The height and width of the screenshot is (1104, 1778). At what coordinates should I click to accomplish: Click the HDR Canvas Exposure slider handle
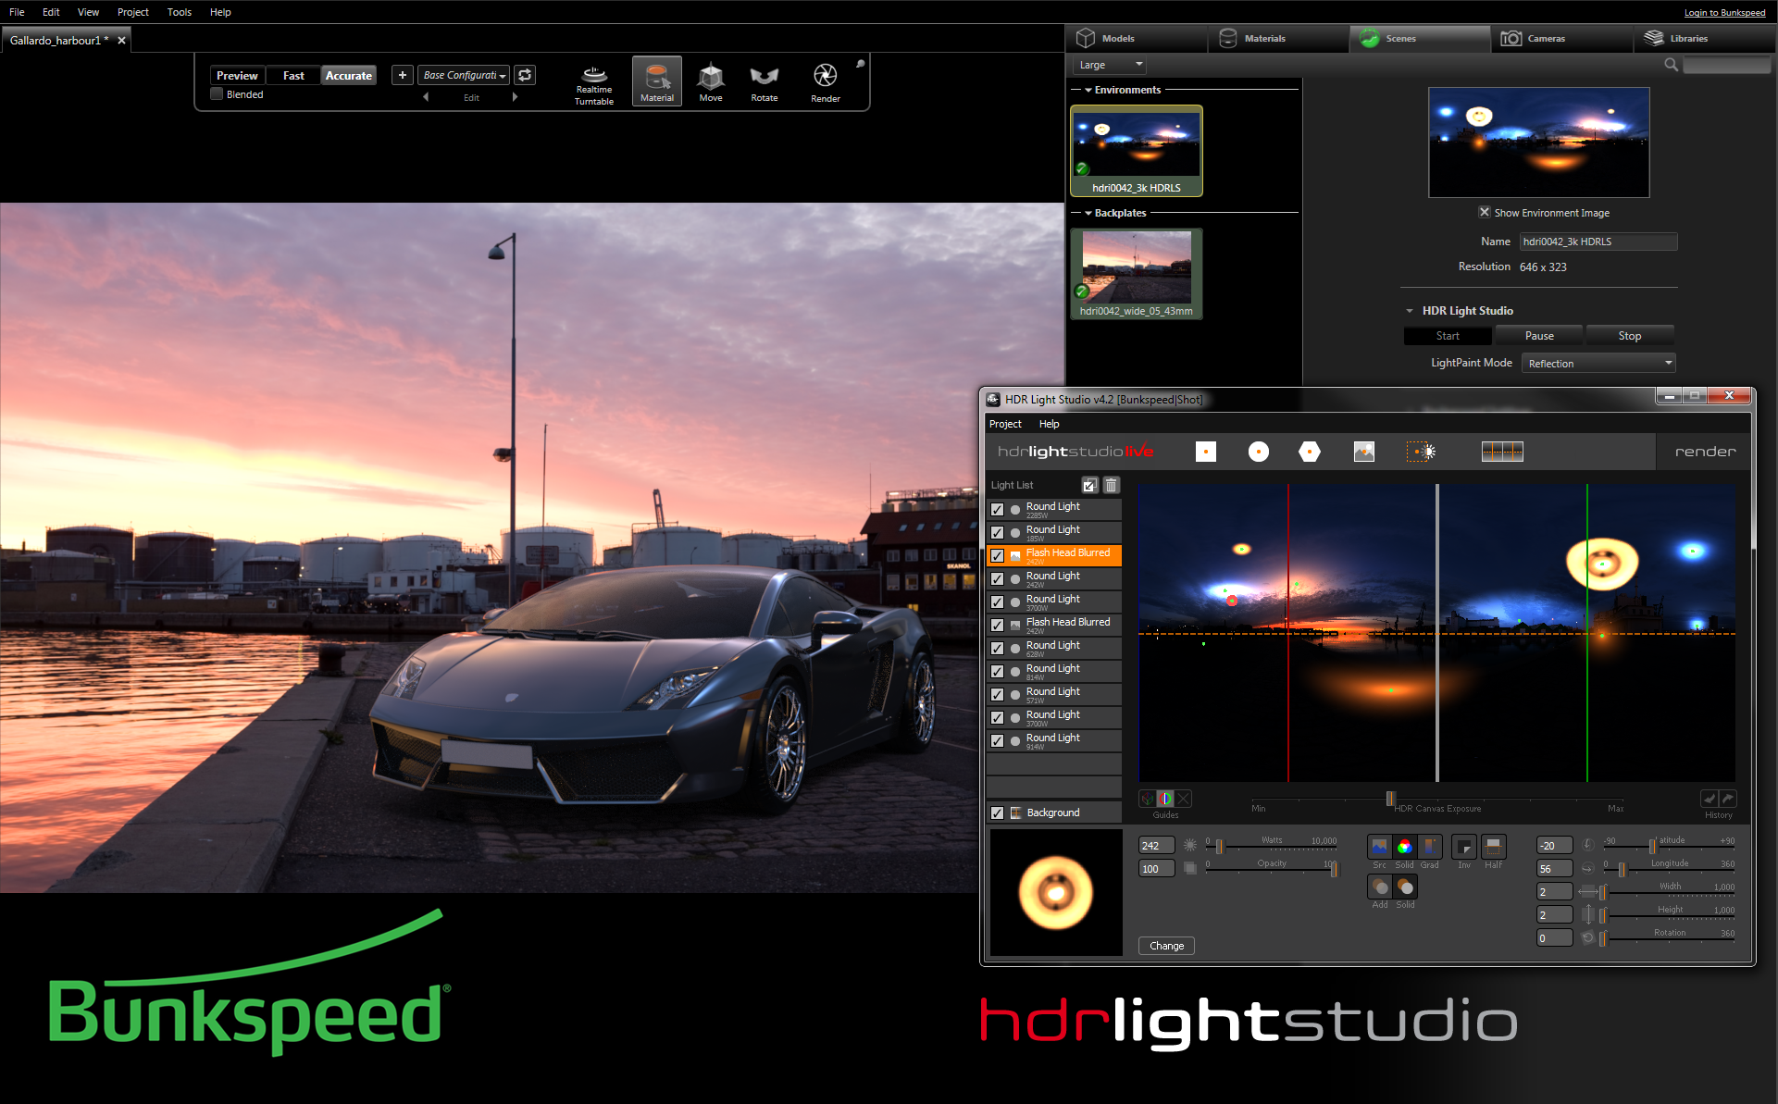point(1389,799)
